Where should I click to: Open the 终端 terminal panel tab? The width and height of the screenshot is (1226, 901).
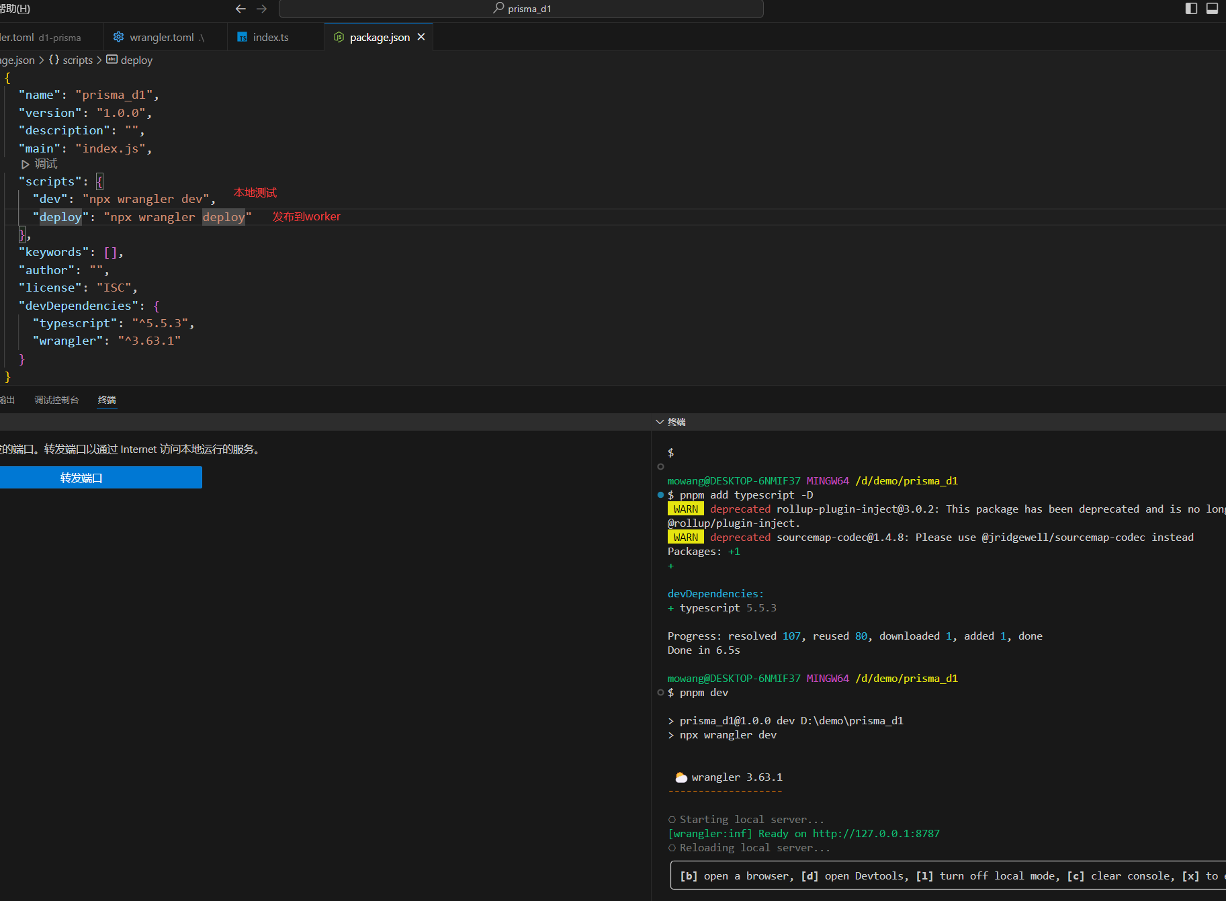point(107,400)
